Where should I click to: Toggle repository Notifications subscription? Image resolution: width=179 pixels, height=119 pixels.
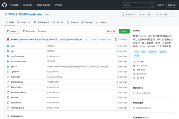pyautogui.click(x=129, y=14)
